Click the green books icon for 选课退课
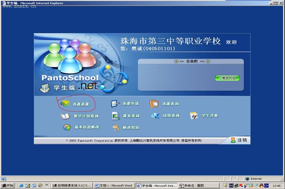This screenshot has height=189, width=285. point(65,104)
